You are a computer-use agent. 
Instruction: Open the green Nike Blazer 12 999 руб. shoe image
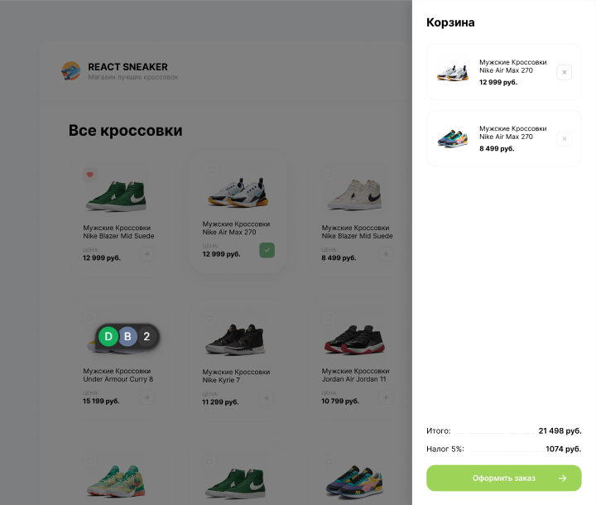click(116, 196)
